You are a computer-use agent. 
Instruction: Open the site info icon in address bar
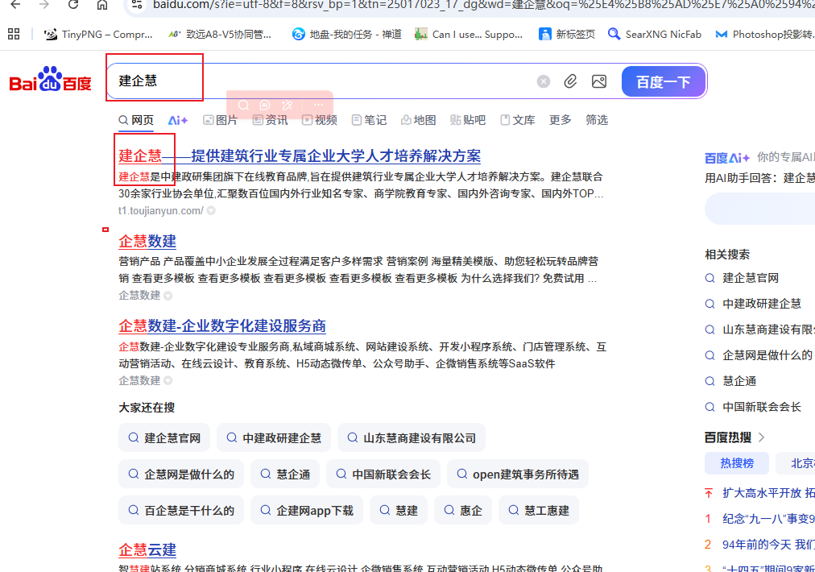click(x=137, y=5)
